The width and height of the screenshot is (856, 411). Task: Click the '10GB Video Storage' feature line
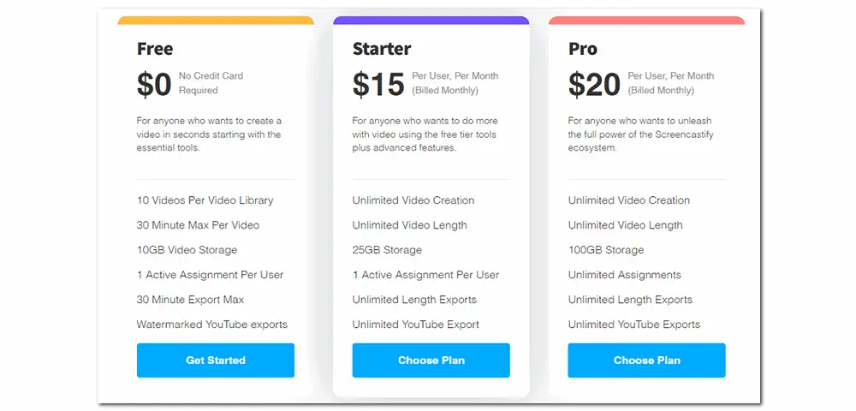(x=187, y=250)
